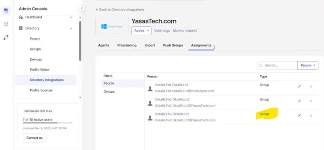Remove OktaRLFn3 assignment with X icon
The width and height of the screenshot is (324, 150).
(311, 116)
